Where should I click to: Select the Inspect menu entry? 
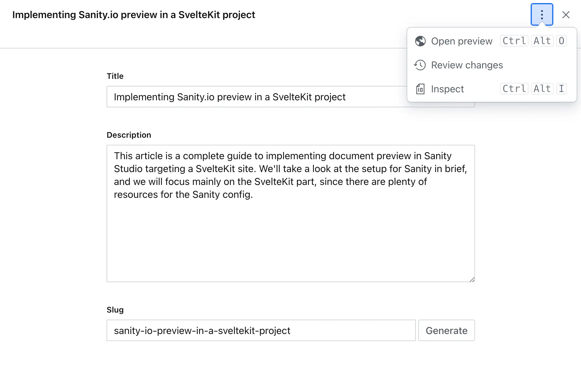[447, 89]
